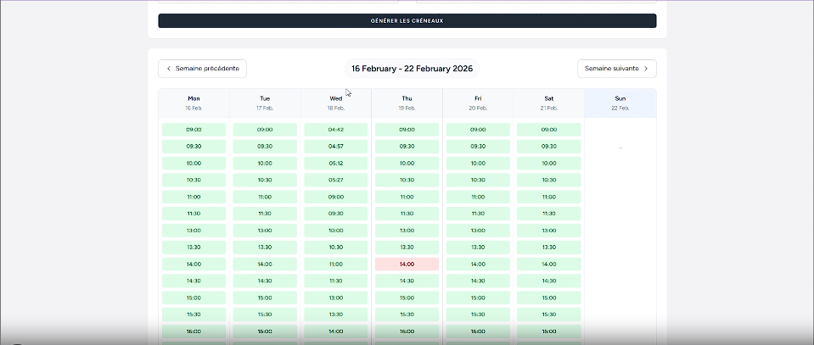Select the red 14:00 slot on Thursday
This screenshot has width=814, height=345.
point(407,264)
